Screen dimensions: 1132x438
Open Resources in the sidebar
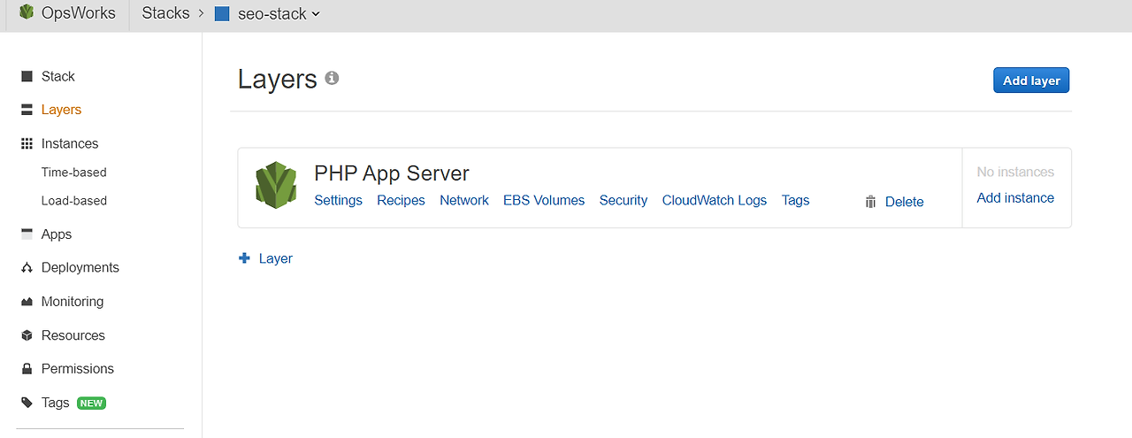pos(73,335)
